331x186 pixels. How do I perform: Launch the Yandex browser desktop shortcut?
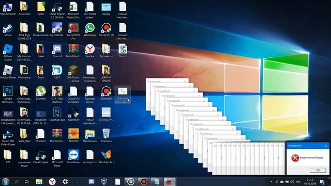click(89, 51)
